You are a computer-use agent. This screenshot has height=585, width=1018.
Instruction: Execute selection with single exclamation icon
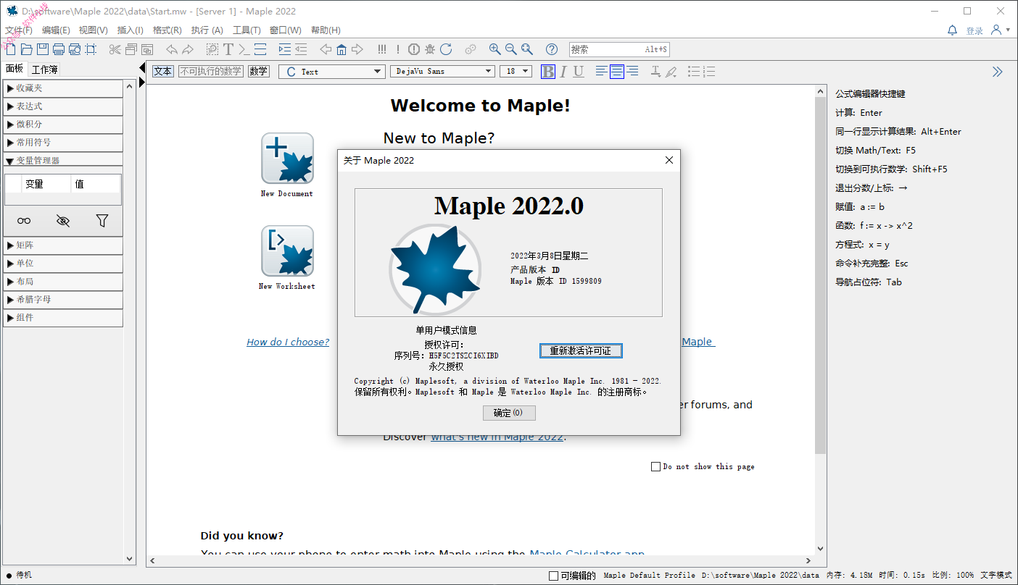point(398,49)
